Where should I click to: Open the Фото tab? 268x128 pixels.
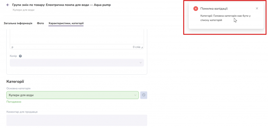(40, 23)
